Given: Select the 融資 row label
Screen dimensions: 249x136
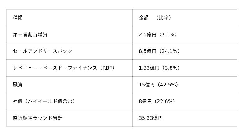Looking at the screenshot, I should [x=18, y=85].
